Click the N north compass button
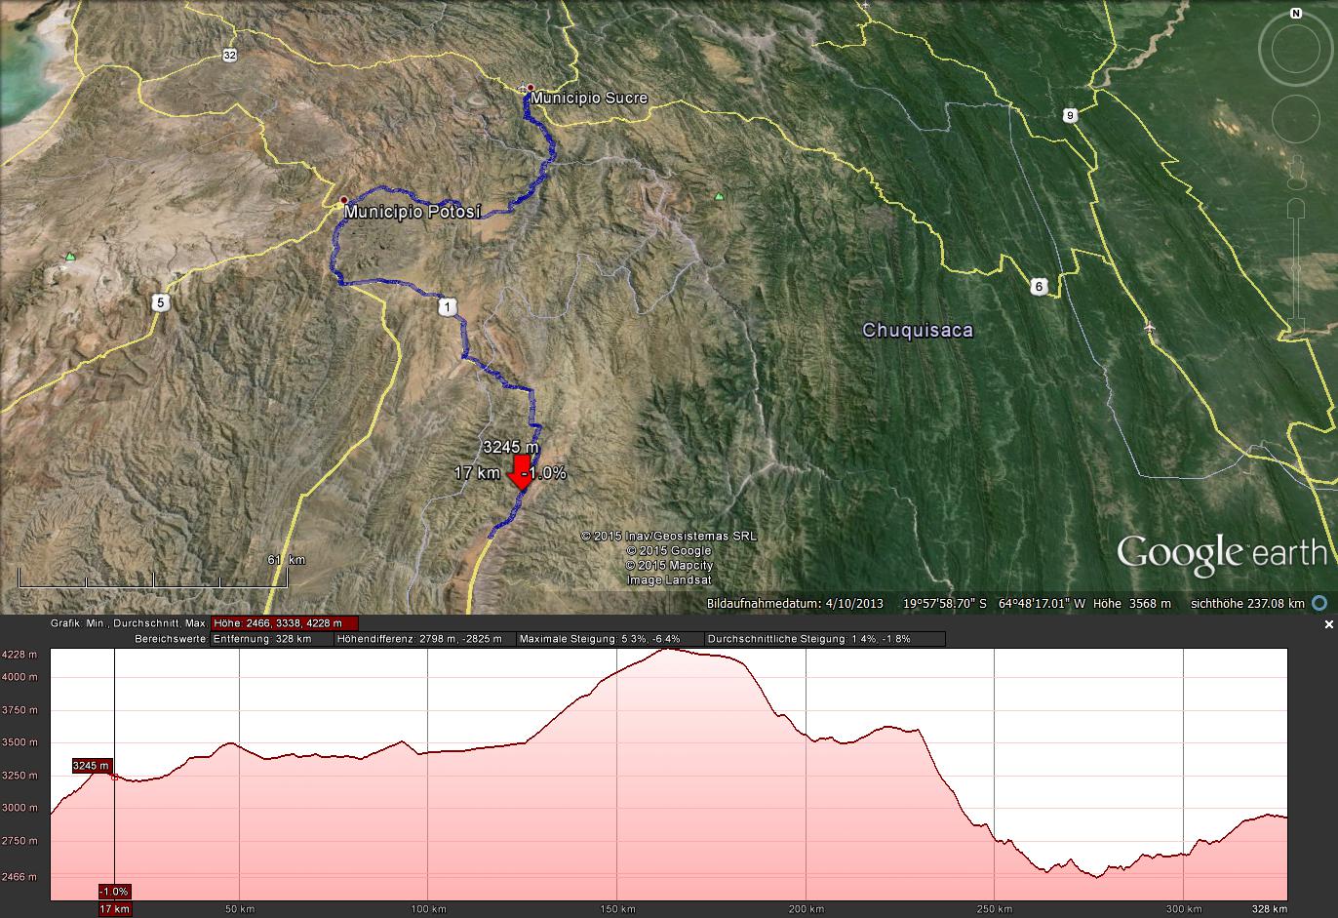 (x=1295, y=14)
